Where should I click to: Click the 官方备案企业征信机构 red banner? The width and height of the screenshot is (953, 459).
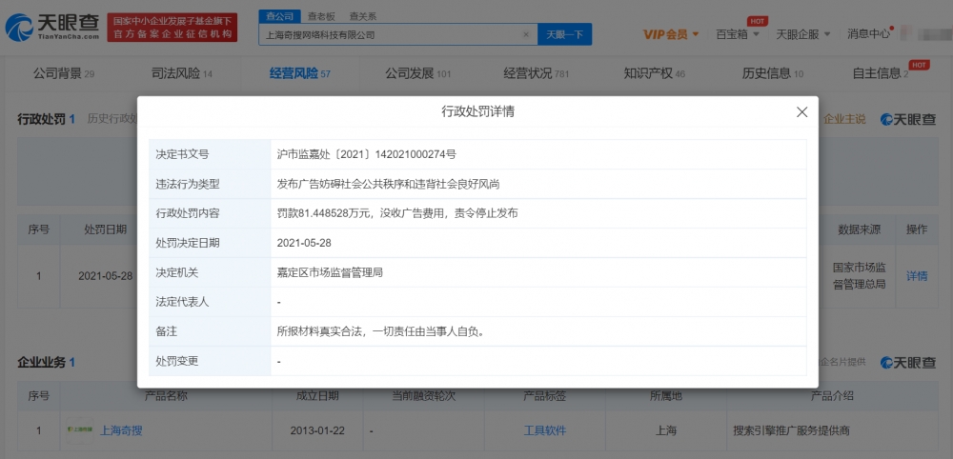point(172,29)
